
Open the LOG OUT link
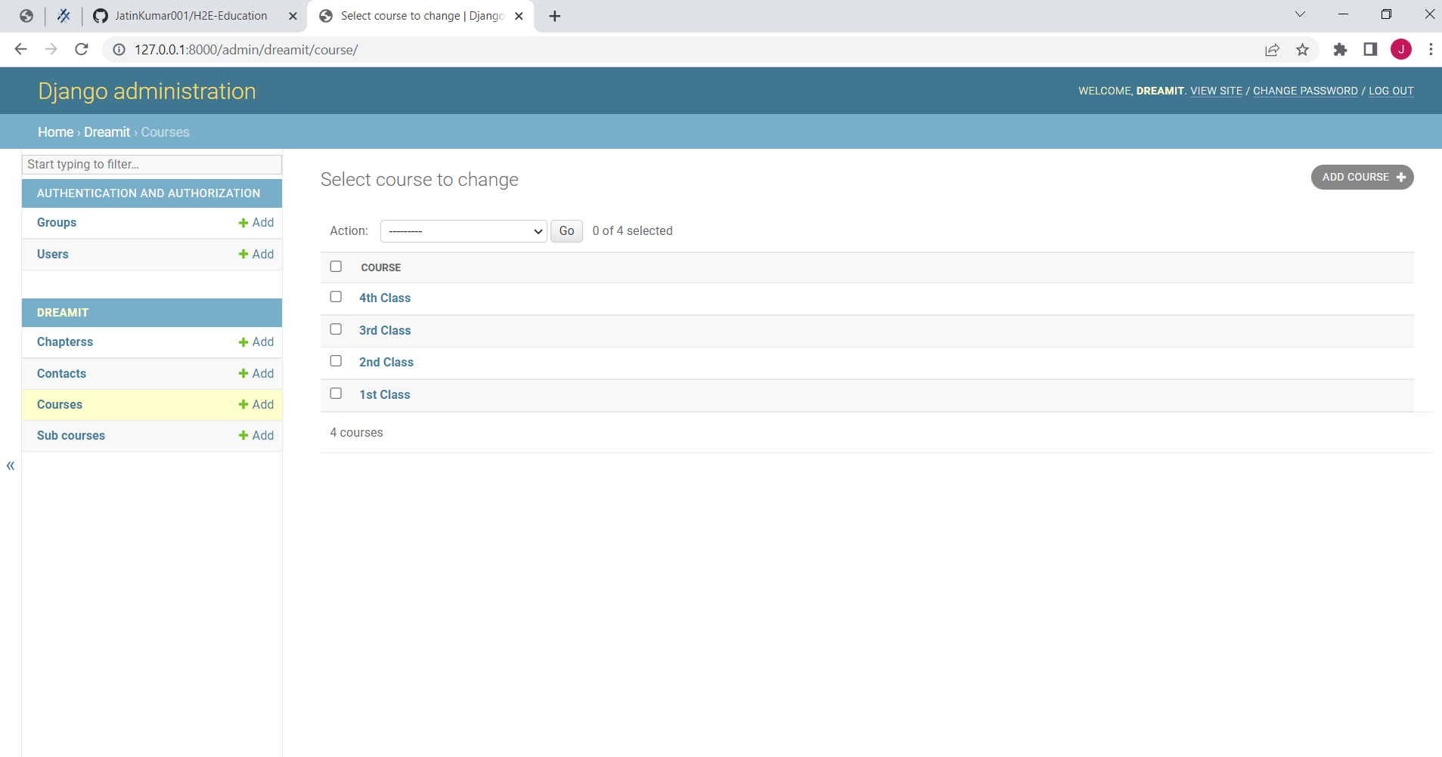coord(1391,91)
